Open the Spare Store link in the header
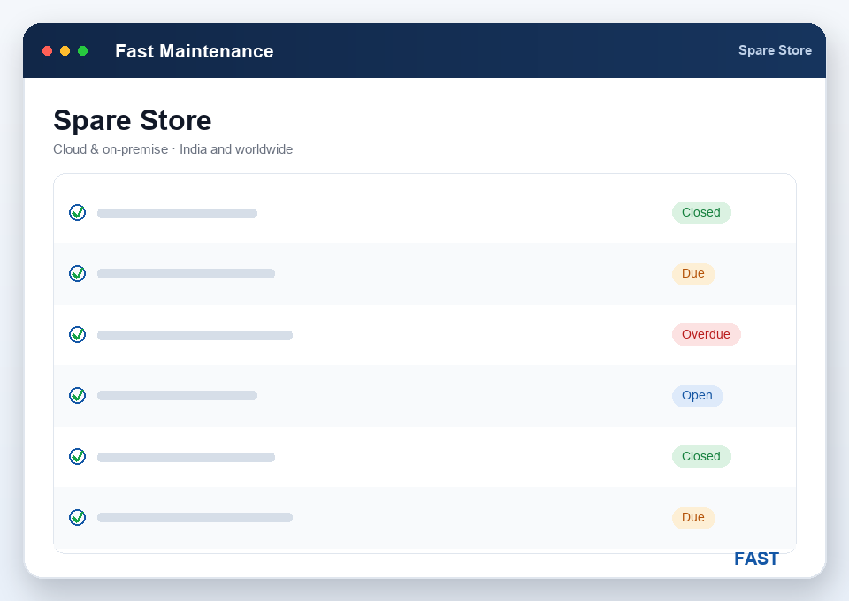 pos(775,50)
